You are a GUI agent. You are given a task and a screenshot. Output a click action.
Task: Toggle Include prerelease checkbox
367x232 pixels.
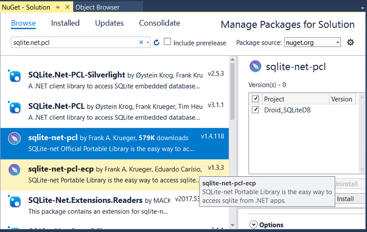[167, 42]
